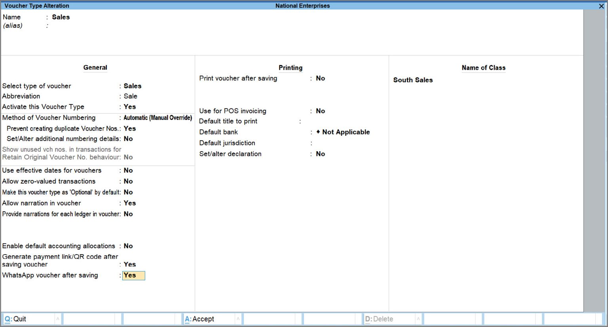Screen dimensions: 608x327
Task: Disable Generate payment link/QR code option
Action: (129, 264)
